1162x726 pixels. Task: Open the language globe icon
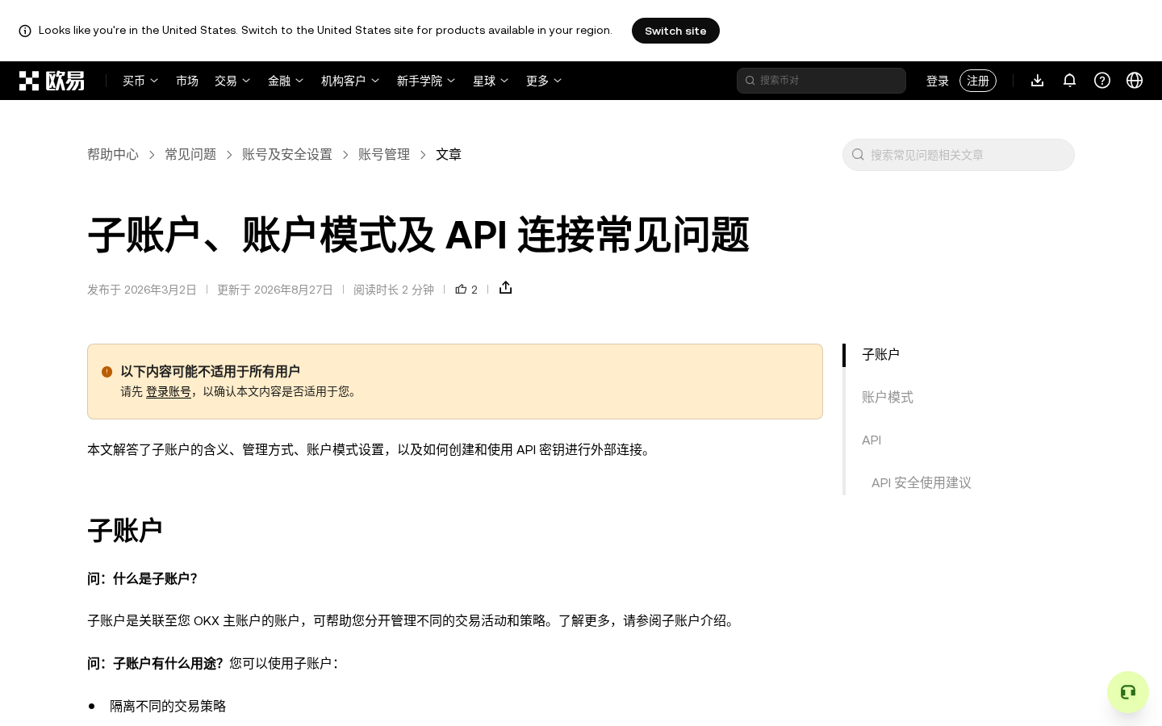pyautogui.click(x=1135, y=80)
